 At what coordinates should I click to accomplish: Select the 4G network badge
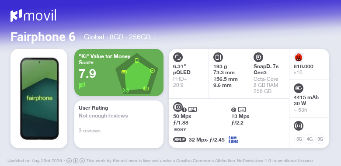tap(310, 139)
